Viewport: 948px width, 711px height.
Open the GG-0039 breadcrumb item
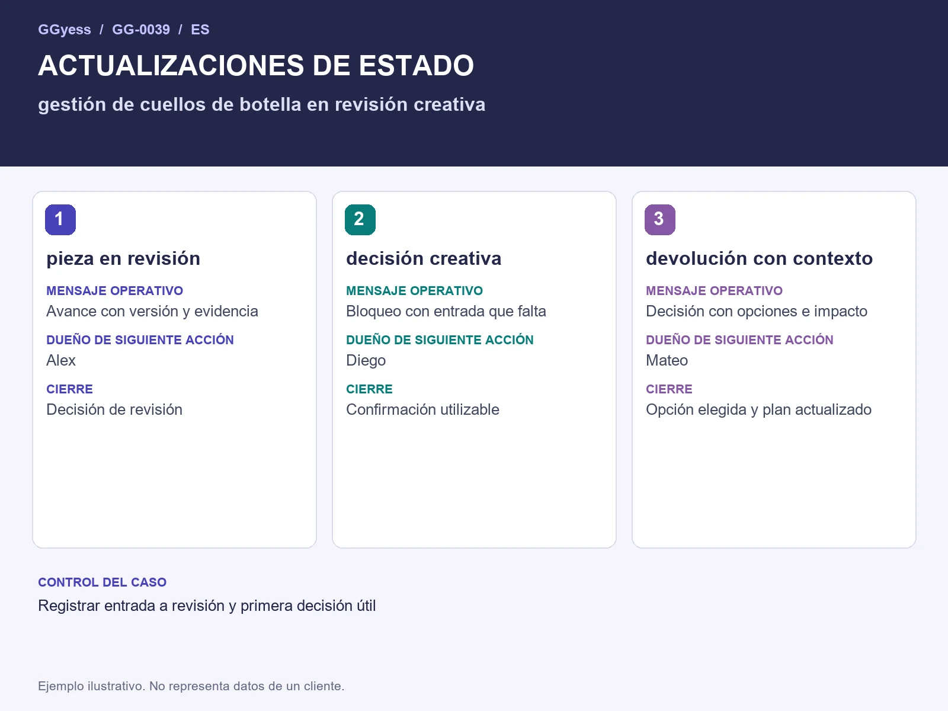141,30
